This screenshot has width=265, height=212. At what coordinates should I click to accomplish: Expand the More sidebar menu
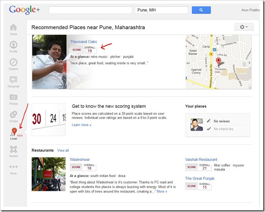[x=14, y=168]
